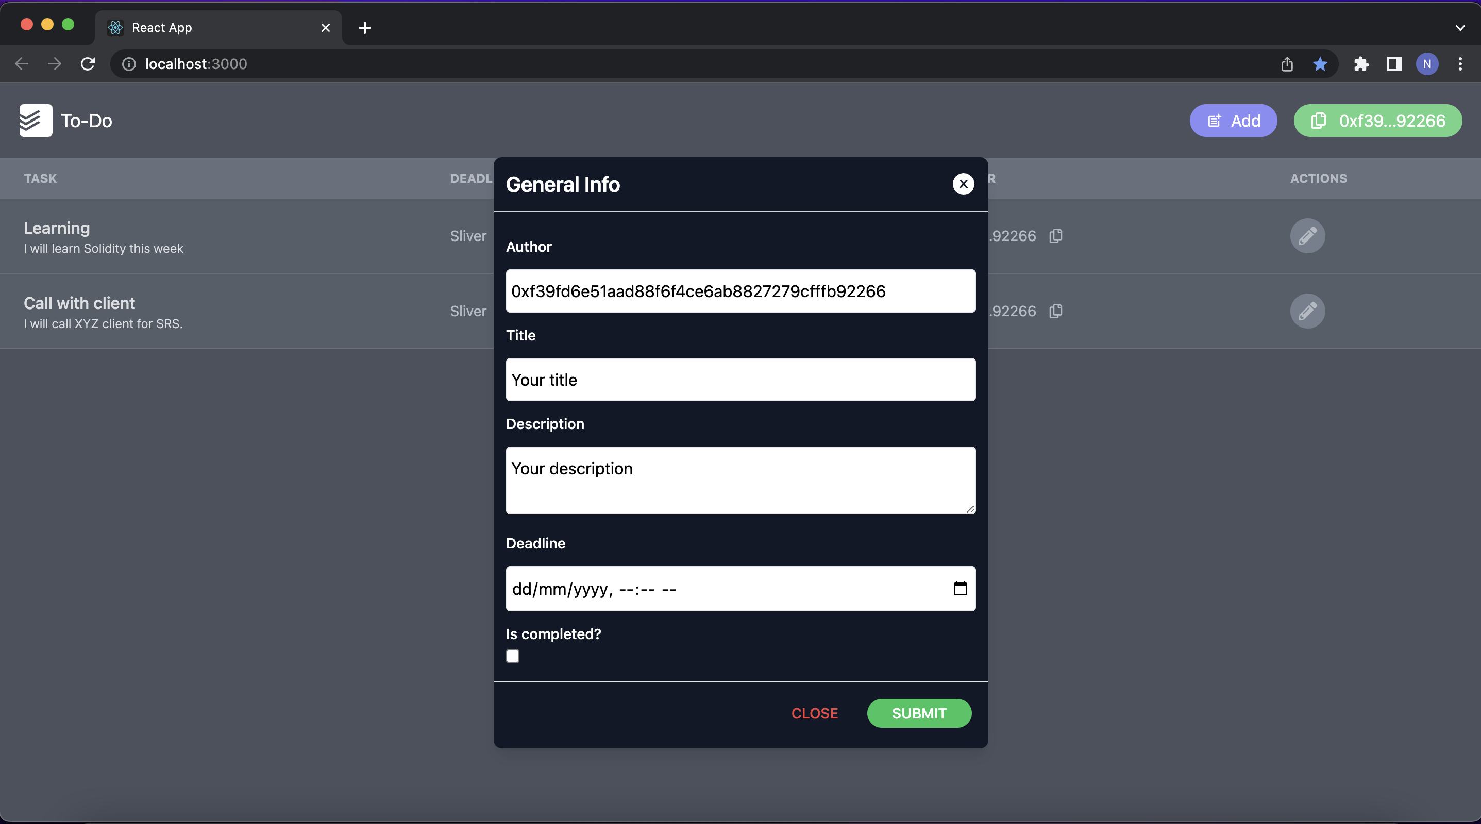This screenshot has height=824, width=1481.
Task: Toggle the Is completed checkbox
Action: [x=513, y=656]
